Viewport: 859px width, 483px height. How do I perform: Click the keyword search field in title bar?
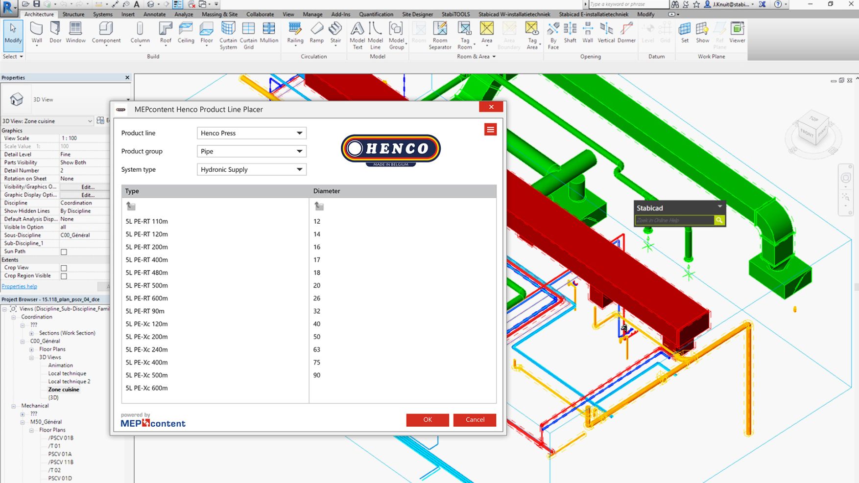pos(628,4)
